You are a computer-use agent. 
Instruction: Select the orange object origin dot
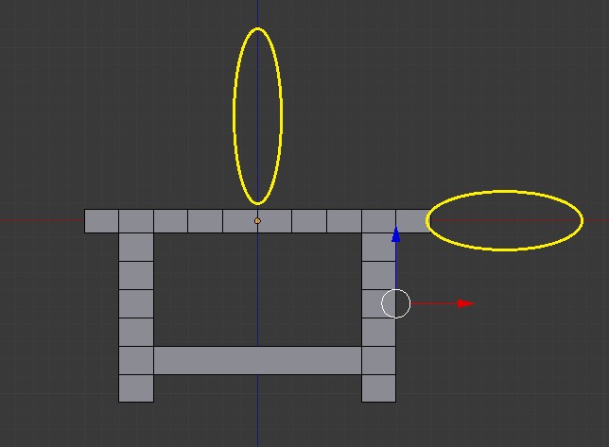pos(257,221)
